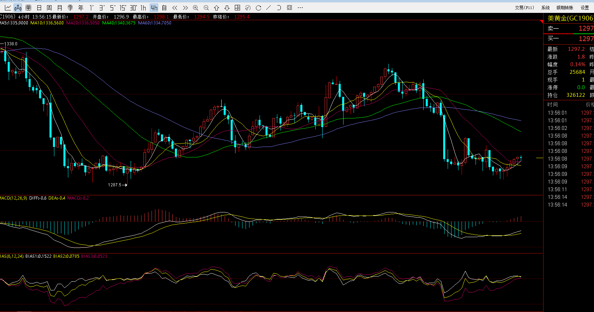This screenshot has width=594, height=312.
Task: Select the line drawing tool
Action: (x=268, y=8)
